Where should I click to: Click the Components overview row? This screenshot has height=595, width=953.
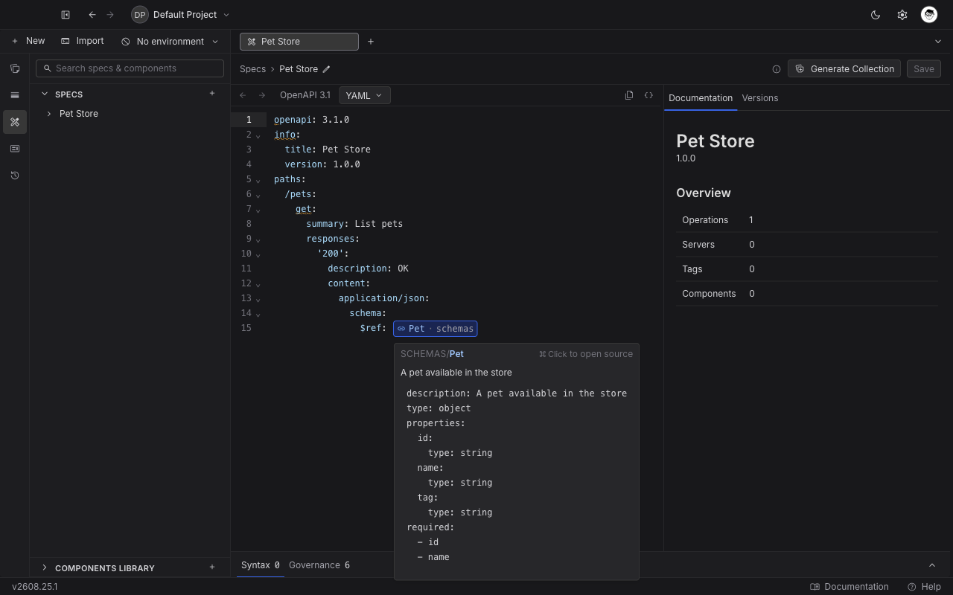pyautogui.click(x=807, y=294)
